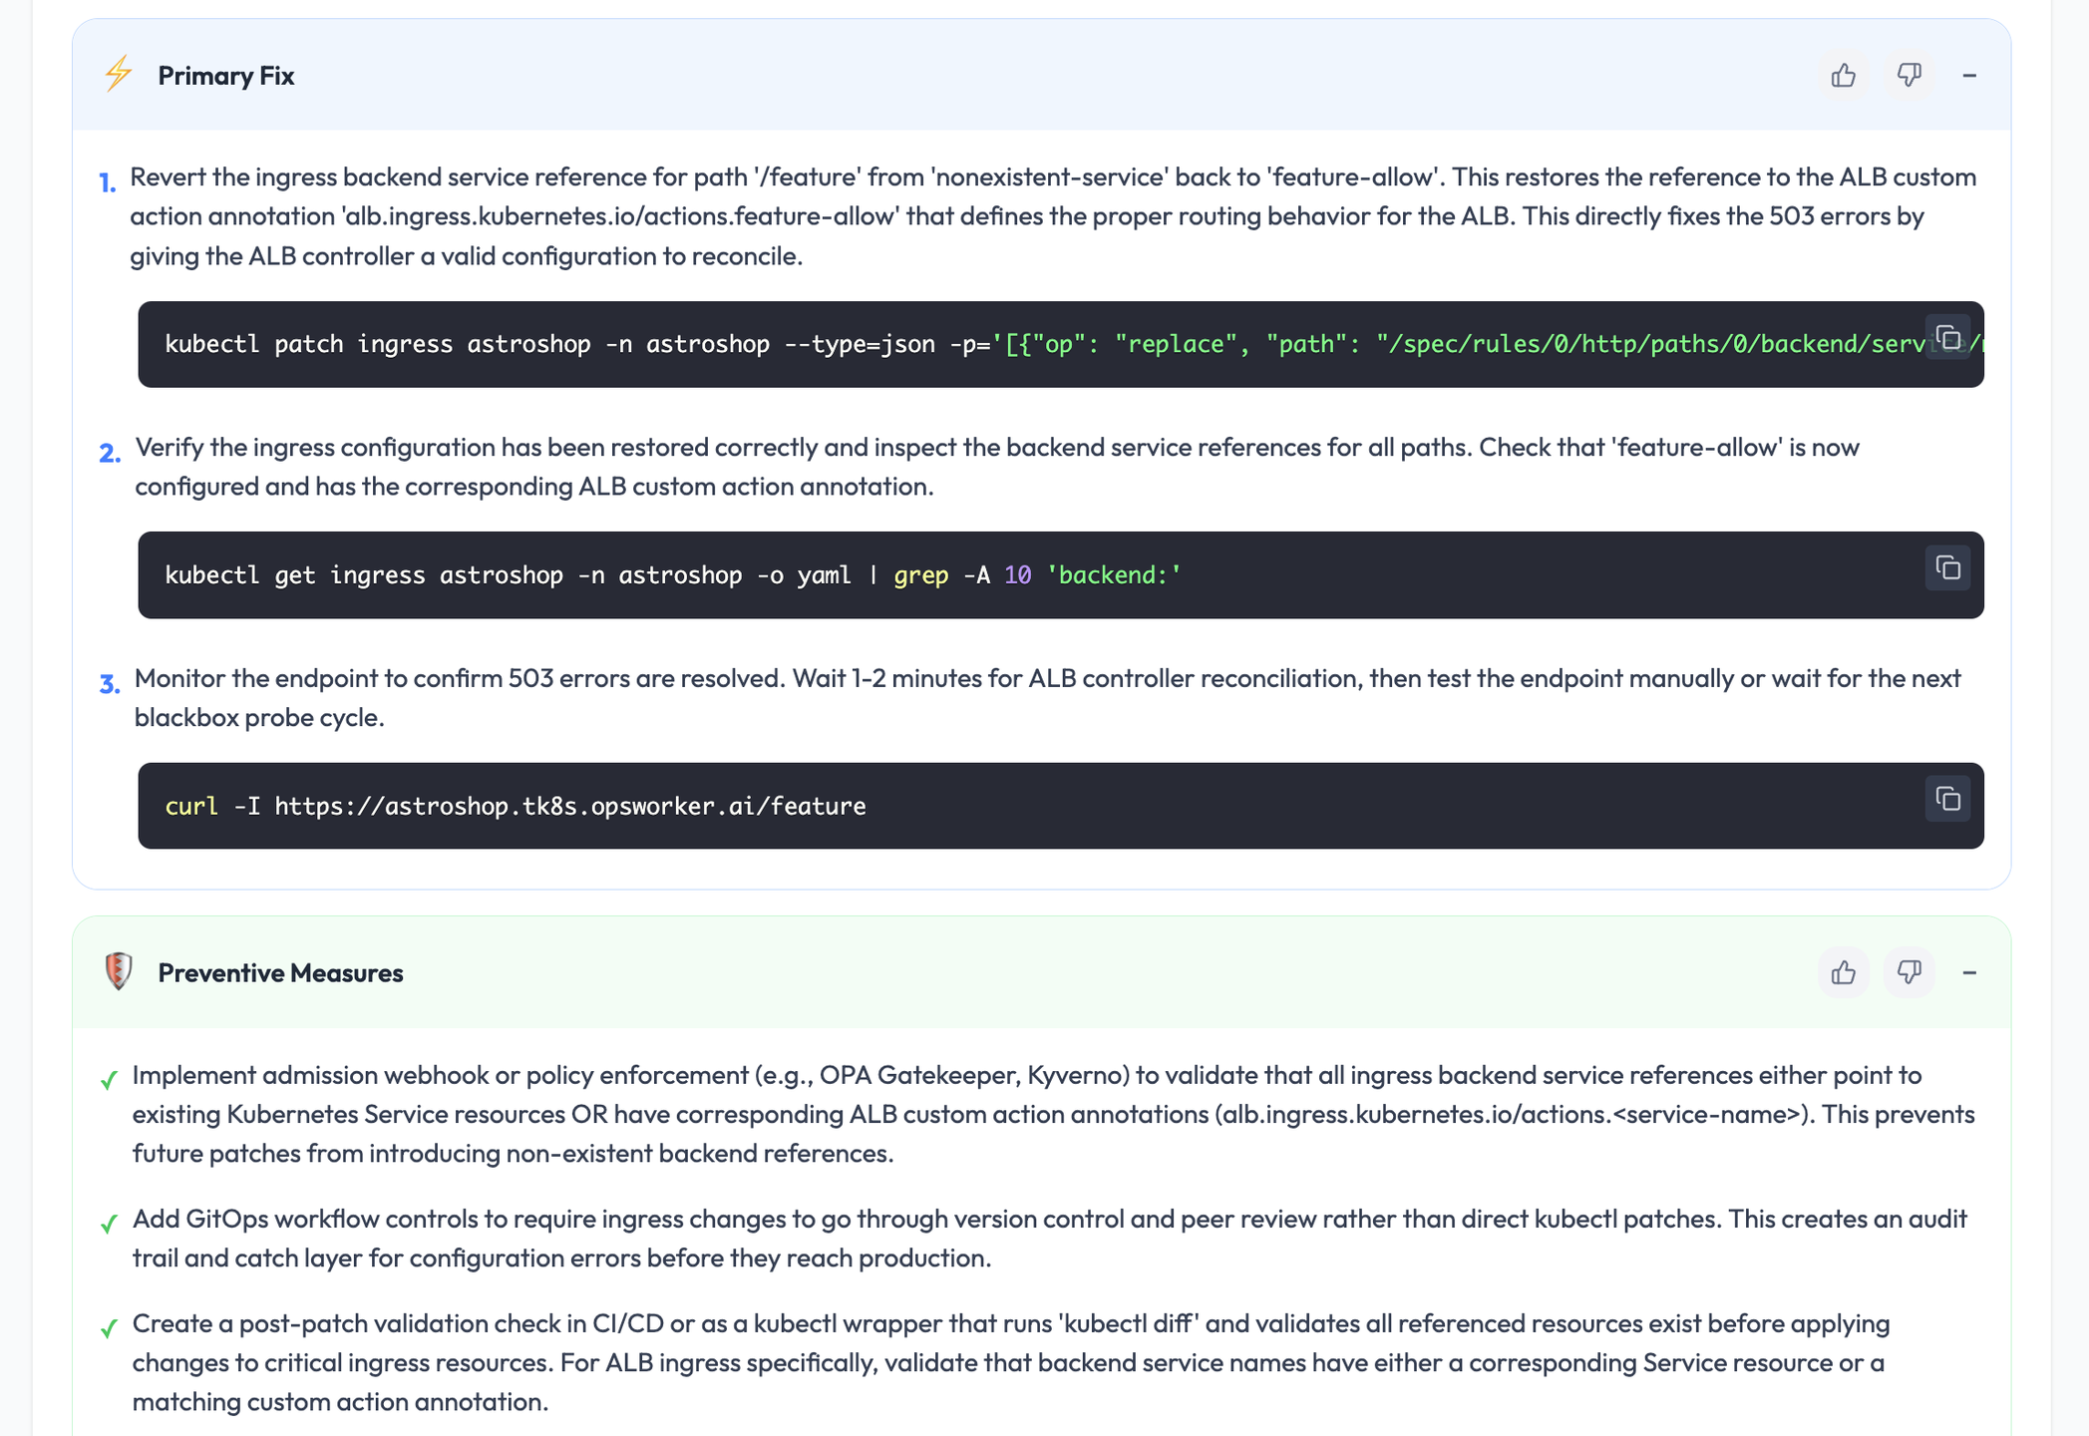Click the Preventive Measures shield icon

(x=119, y=971)
